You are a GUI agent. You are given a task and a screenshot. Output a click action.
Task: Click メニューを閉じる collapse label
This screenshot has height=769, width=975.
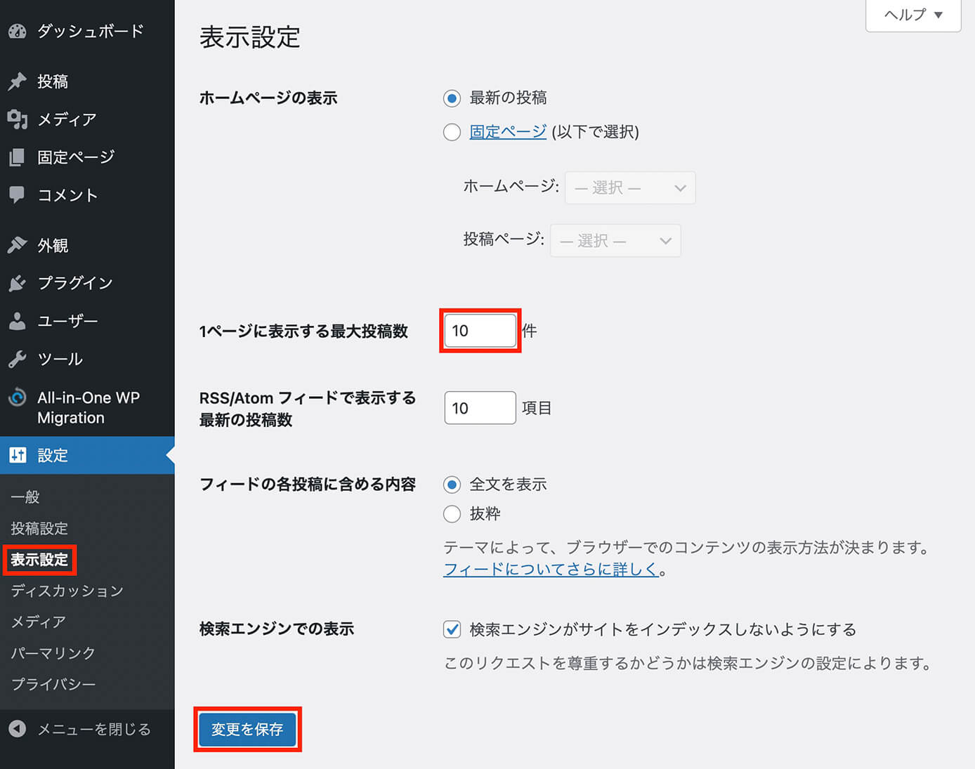pyautogui.click(x=94, y=729)
